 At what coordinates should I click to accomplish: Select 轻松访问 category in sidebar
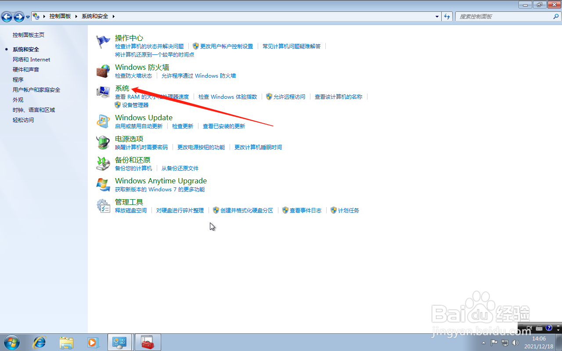(23, 120)
